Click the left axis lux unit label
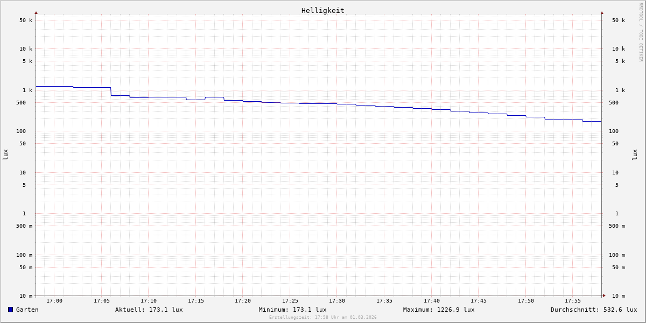 (x=5, y=155)
